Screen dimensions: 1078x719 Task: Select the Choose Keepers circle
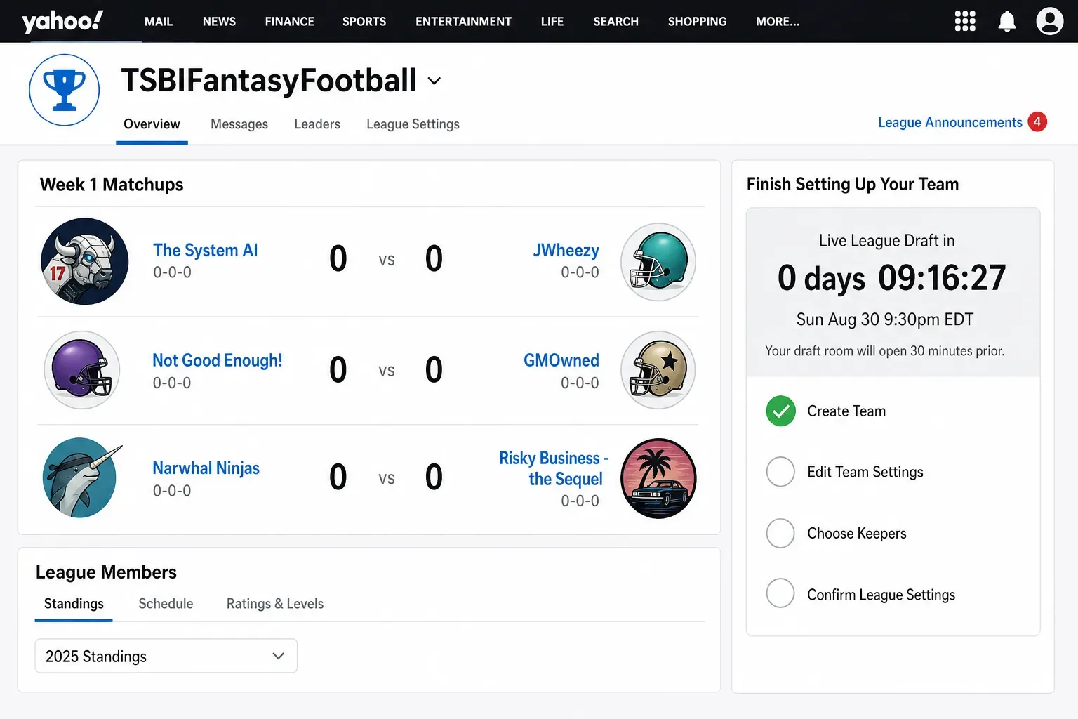(x=780, y=533)
